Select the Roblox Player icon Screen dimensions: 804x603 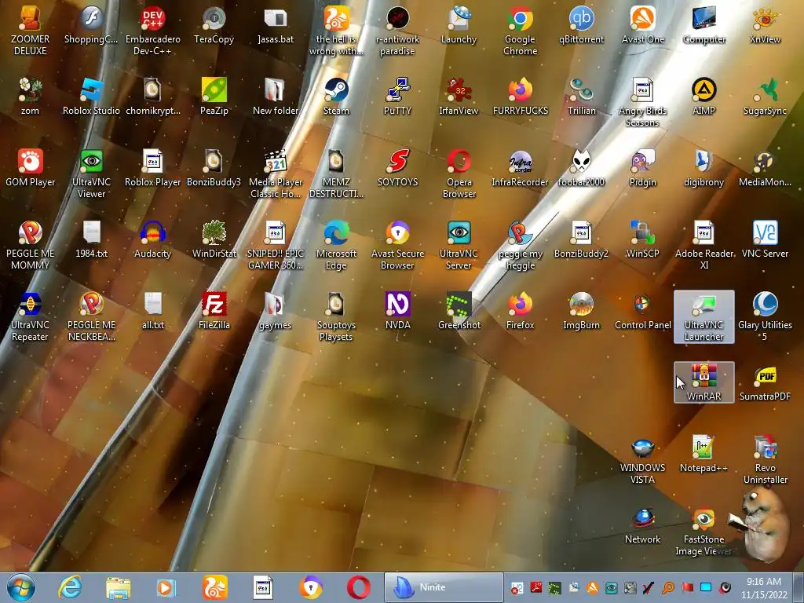(153, 168)
